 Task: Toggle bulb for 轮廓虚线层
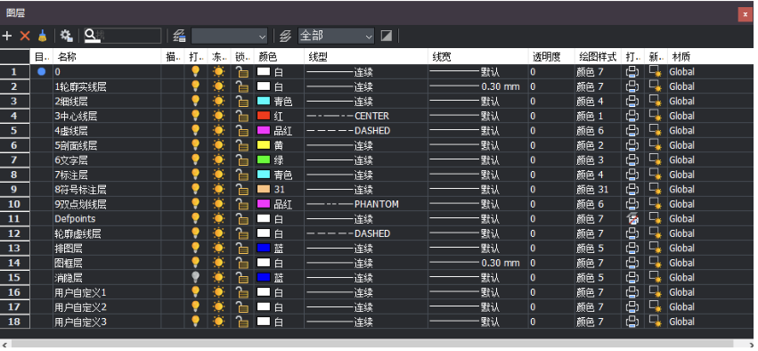click(195, 233)
